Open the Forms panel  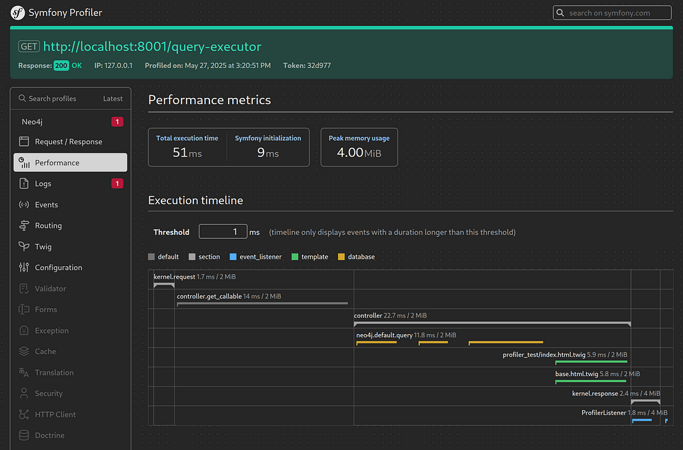pos(70,309)
